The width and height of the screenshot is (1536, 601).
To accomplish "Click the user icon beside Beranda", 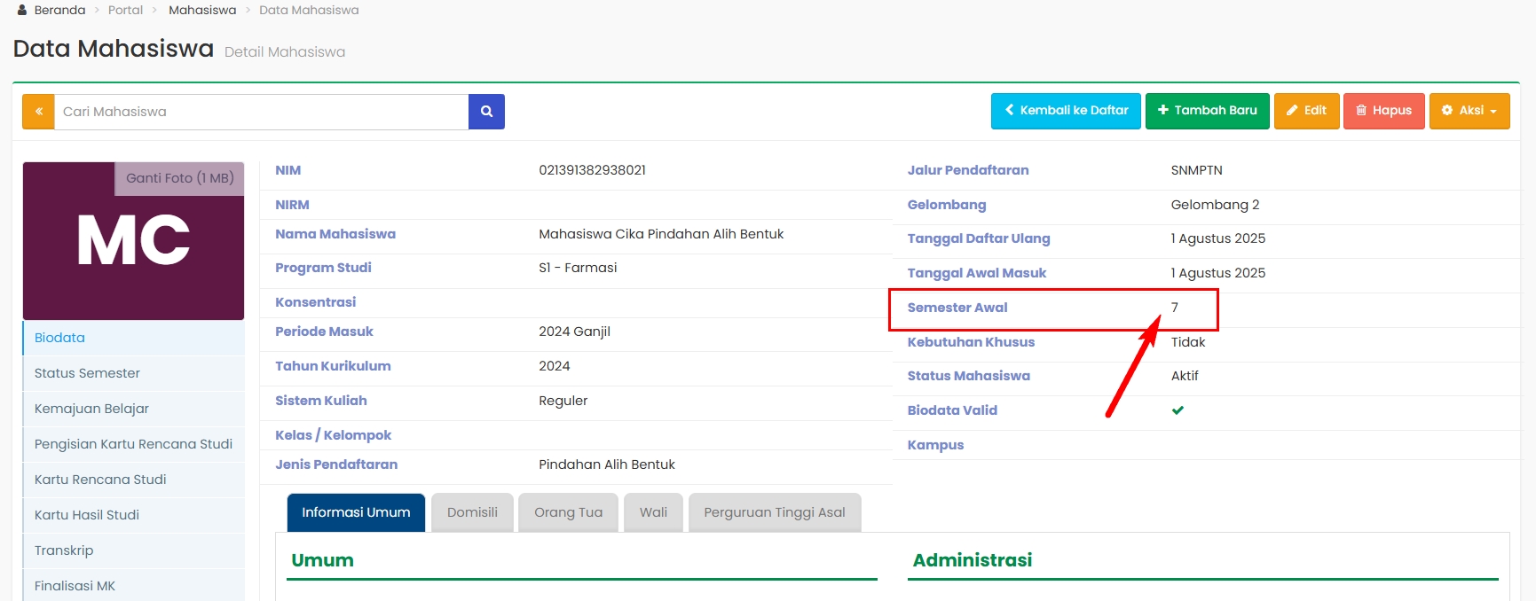I will coord(22,11).
